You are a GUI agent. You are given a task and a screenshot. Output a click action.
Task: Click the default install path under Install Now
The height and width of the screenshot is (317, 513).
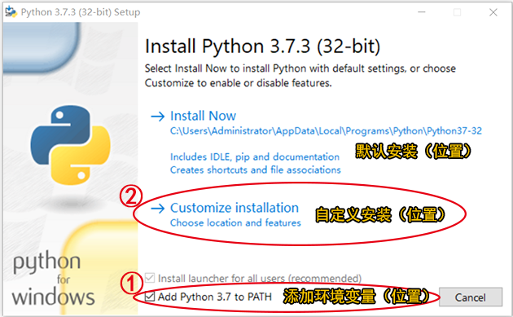coord(326,131)
